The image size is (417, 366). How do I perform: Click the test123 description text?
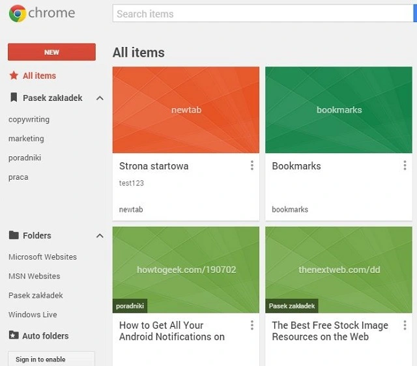[132, 183]
